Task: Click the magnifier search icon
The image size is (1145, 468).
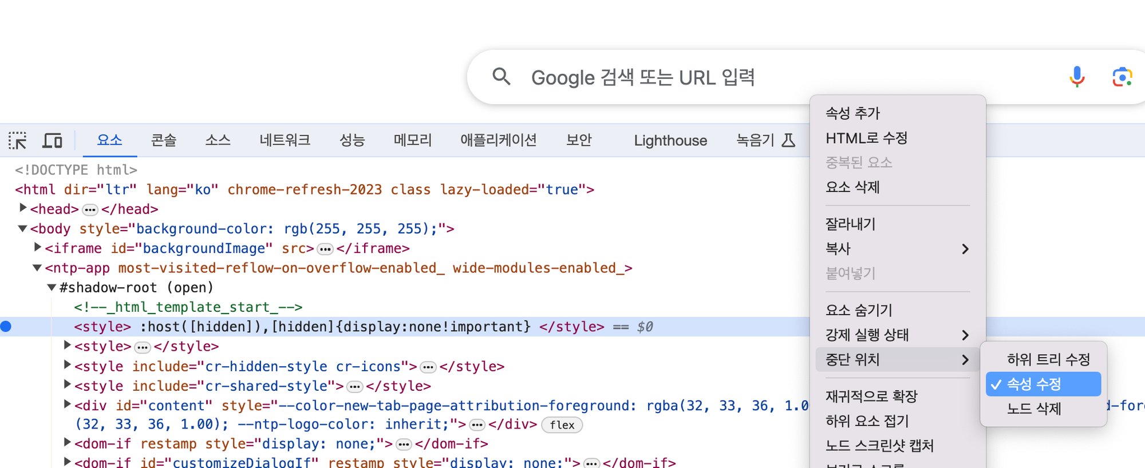Action: 502,77
